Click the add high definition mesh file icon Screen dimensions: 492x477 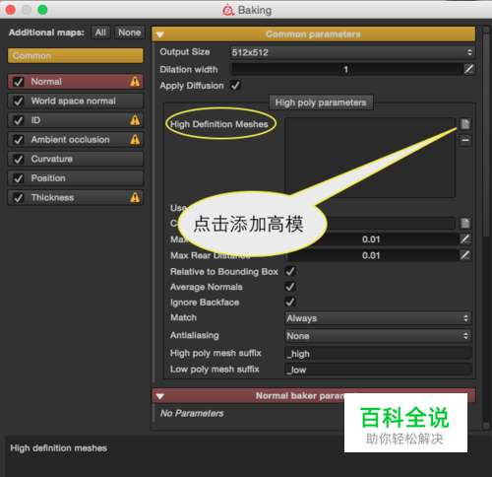[465, 124]
